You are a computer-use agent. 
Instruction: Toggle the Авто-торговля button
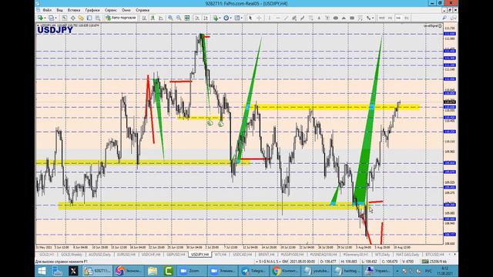coord(121,18)
